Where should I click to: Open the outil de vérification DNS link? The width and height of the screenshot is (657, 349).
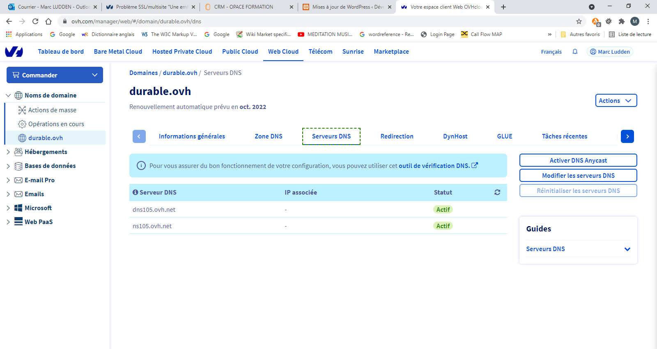434,166
